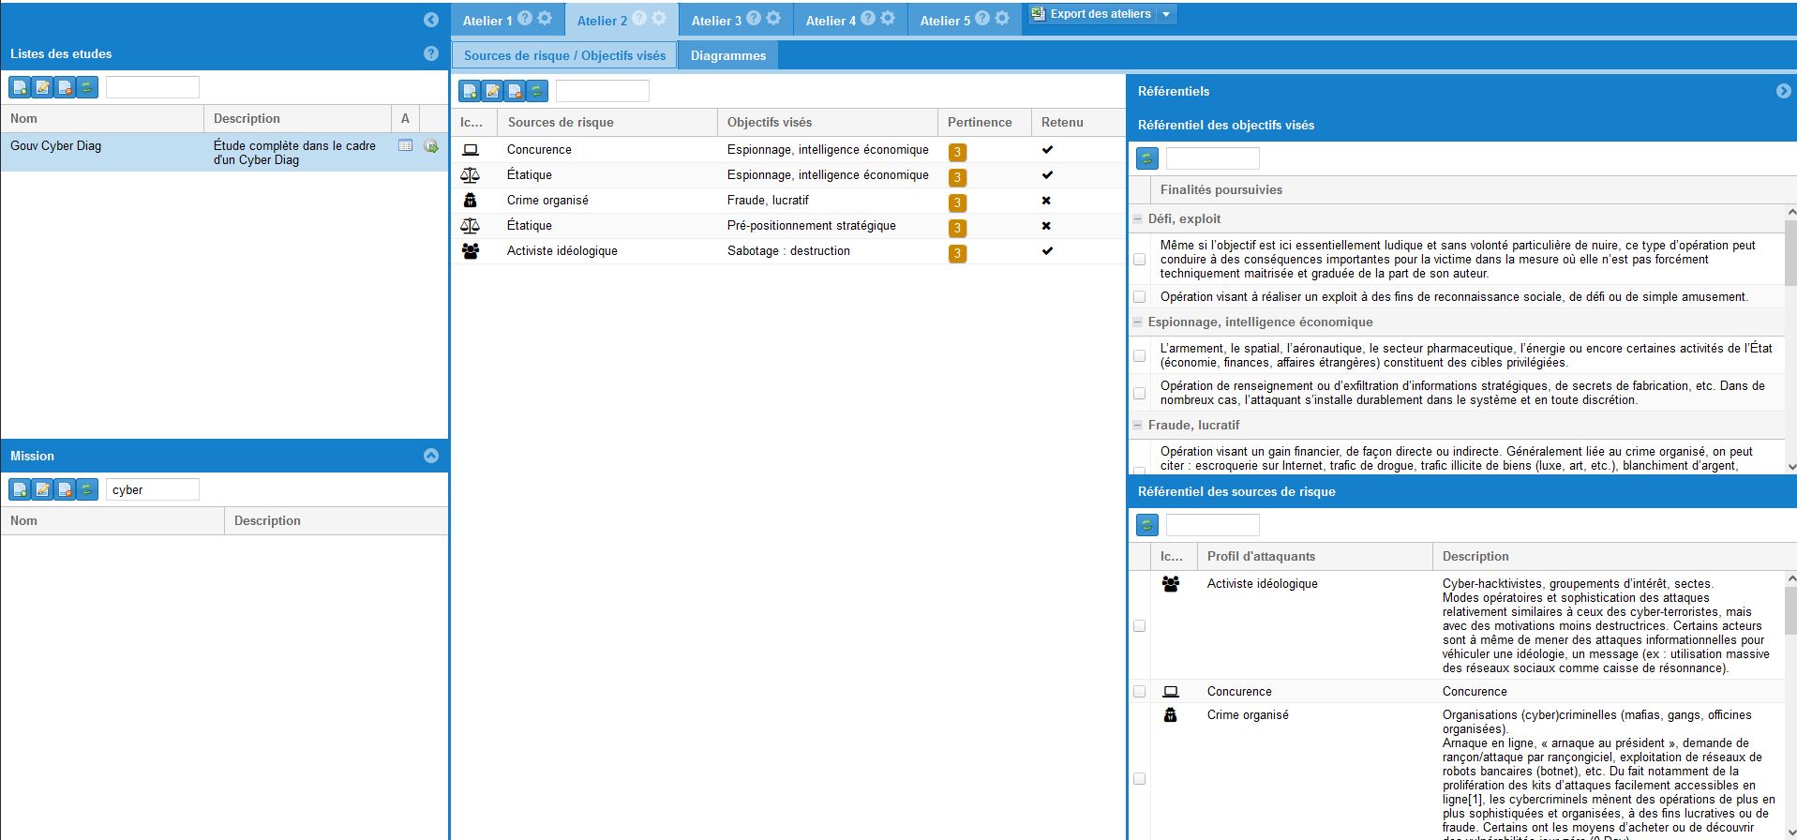Open the Export des ateliers dropdown arrow

click(1166, 14)
